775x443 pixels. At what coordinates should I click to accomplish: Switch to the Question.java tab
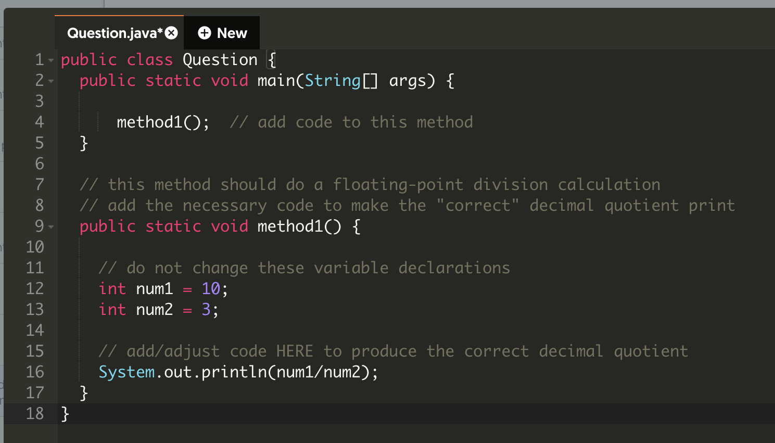[x=112, y=33]
